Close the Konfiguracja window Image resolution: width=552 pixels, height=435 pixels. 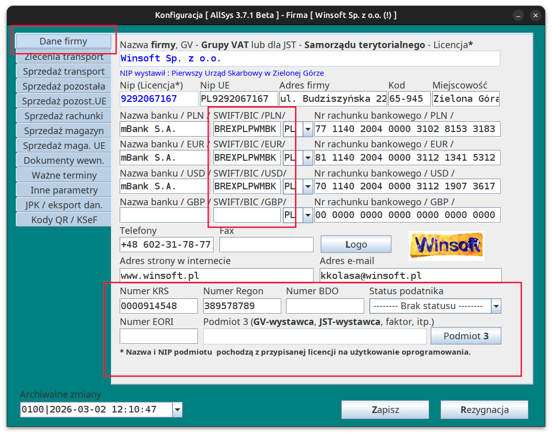(536, 15)
